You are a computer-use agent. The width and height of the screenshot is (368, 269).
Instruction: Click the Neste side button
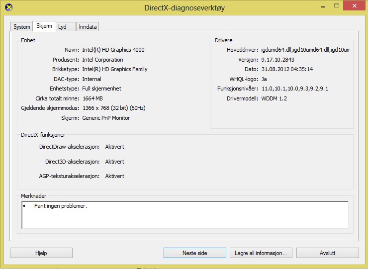click(x=195, y=253)
